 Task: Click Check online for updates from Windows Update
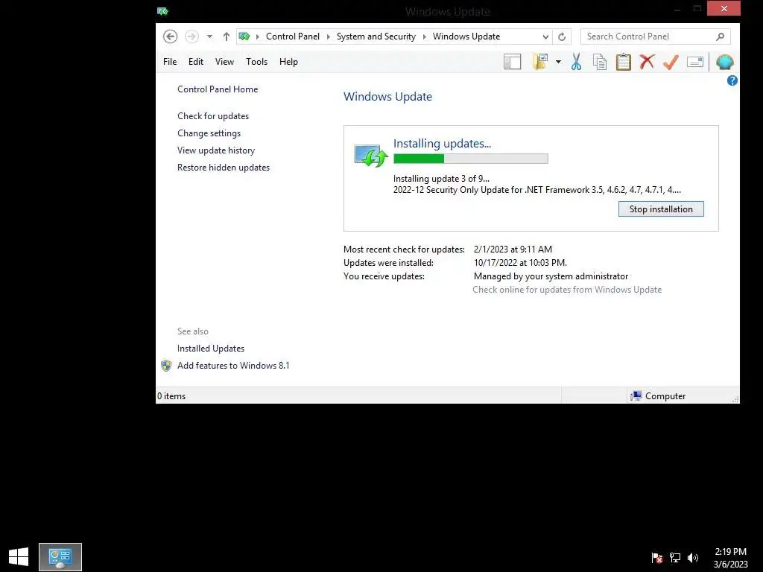click(x=567, y=290)
